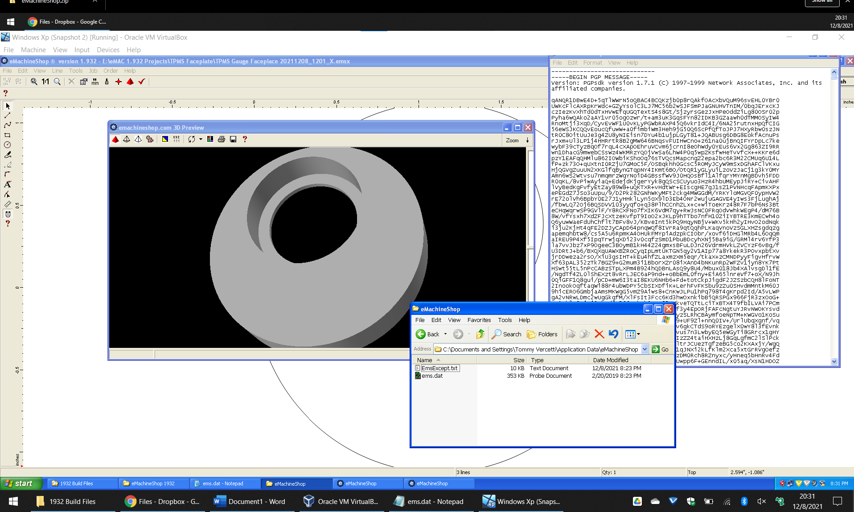This screenshot has height=512, width=854.
Task: Open the color palette in 3D Preview
Action: click(x=210, y=139)
